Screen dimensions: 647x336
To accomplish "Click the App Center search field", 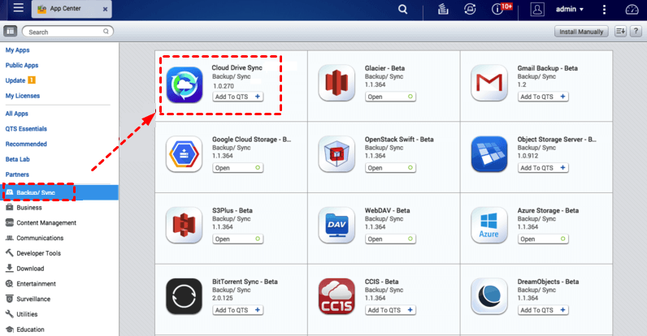I will click(67, 32).
